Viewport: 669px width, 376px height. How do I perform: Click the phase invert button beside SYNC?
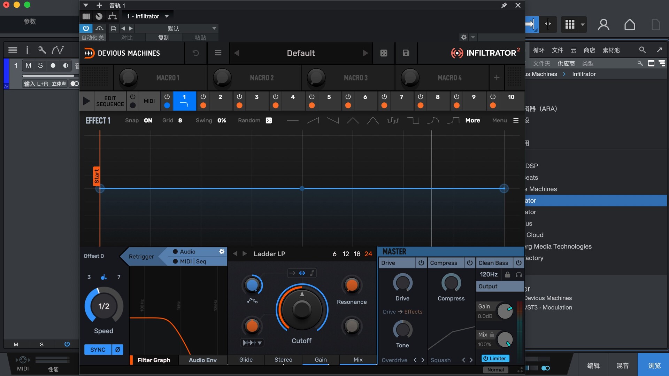click(x=117, y=350)
